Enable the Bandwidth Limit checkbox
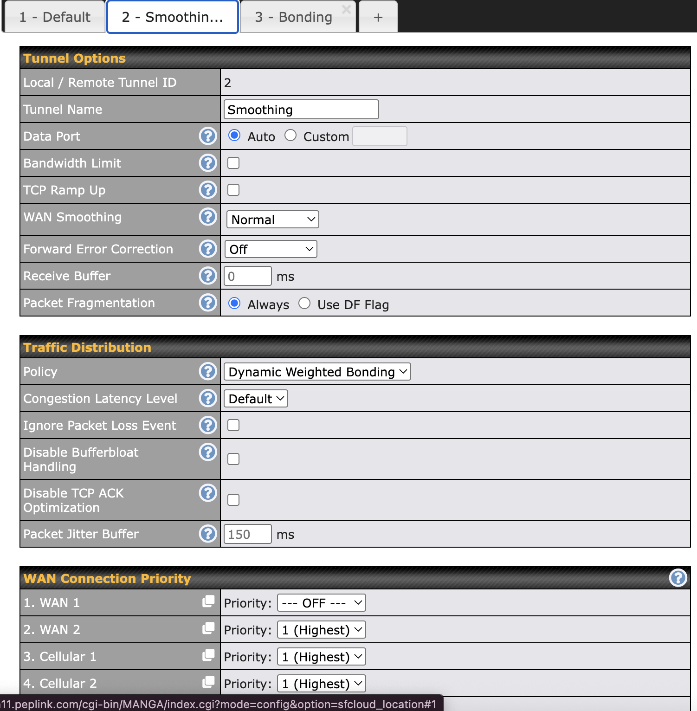The image size is (697, 711). coord(233,163)
